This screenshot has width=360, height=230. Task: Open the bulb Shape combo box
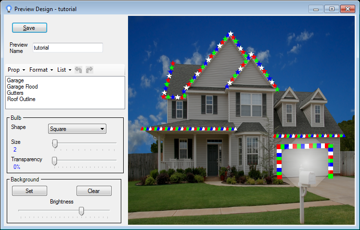[77, 129]
